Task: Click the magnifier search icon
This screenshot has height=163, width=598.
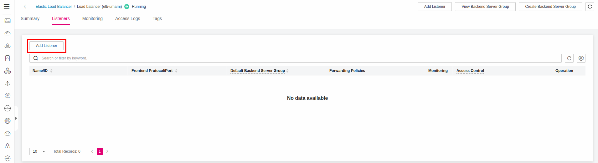Action: coord(36,58)
